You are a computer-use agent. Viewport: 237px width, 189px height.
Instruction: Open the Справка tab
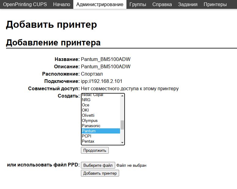coord(162,5)
